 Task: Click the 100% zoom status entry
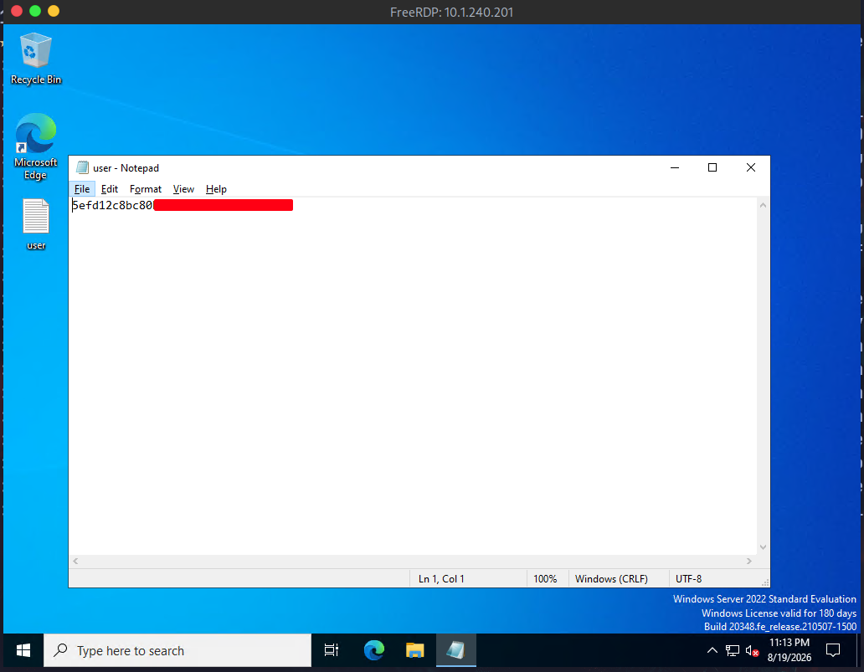point(545,579)
